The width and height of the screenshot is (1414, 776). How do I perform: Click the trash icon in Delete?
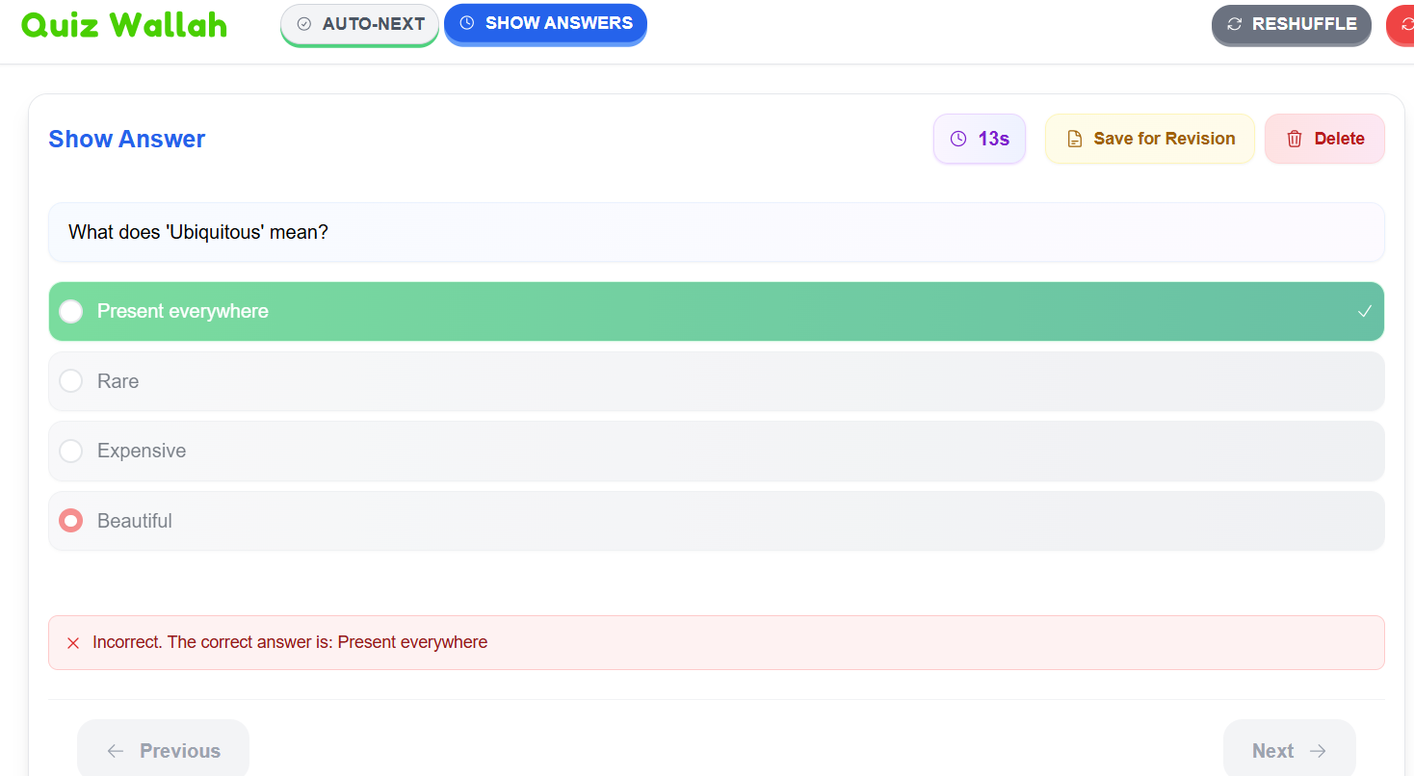(1295, 139)
